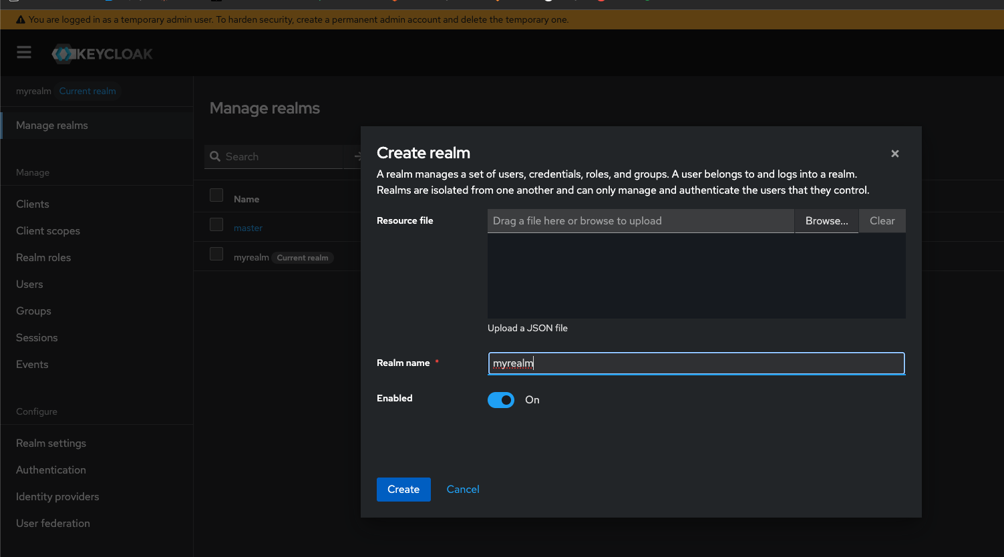Click the 'On' label beside Enabled switch
Viewport: 1004px width, 557px height.
(532, 400)
